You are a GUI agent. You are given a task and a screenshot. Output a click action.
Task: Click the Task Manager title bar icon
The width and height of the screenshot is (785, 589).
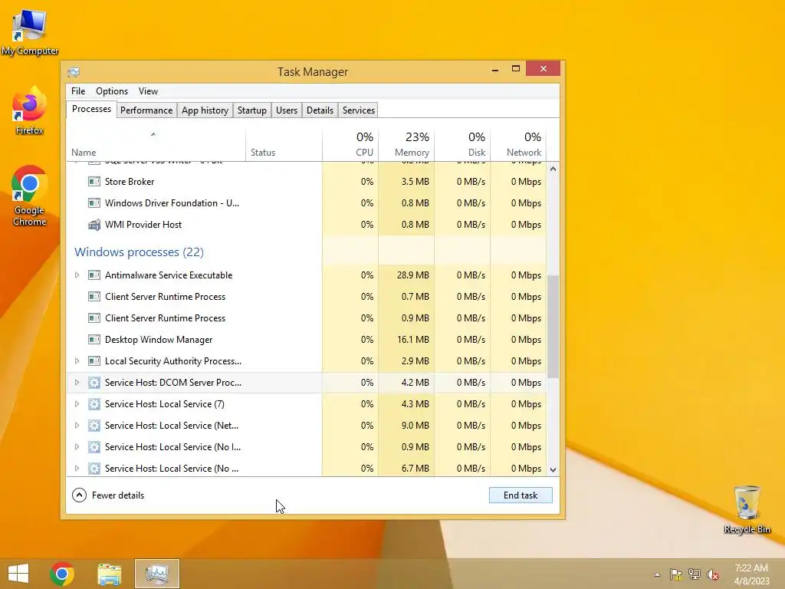click(x=74, y=72)
